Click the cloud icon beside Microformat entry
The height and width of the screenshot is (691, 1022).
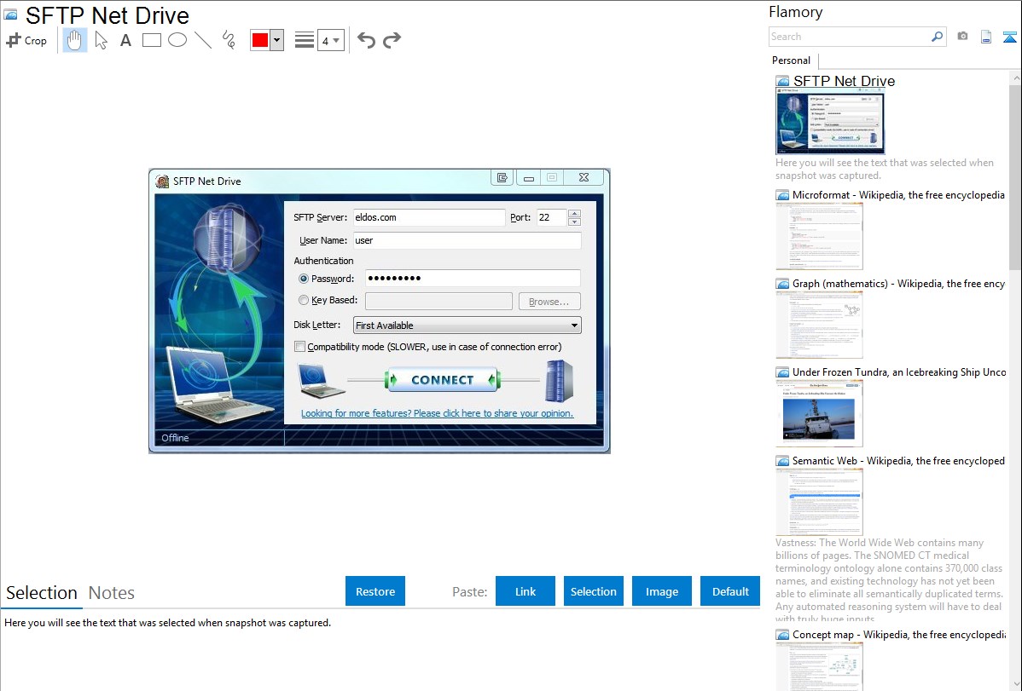coord(782,195)
